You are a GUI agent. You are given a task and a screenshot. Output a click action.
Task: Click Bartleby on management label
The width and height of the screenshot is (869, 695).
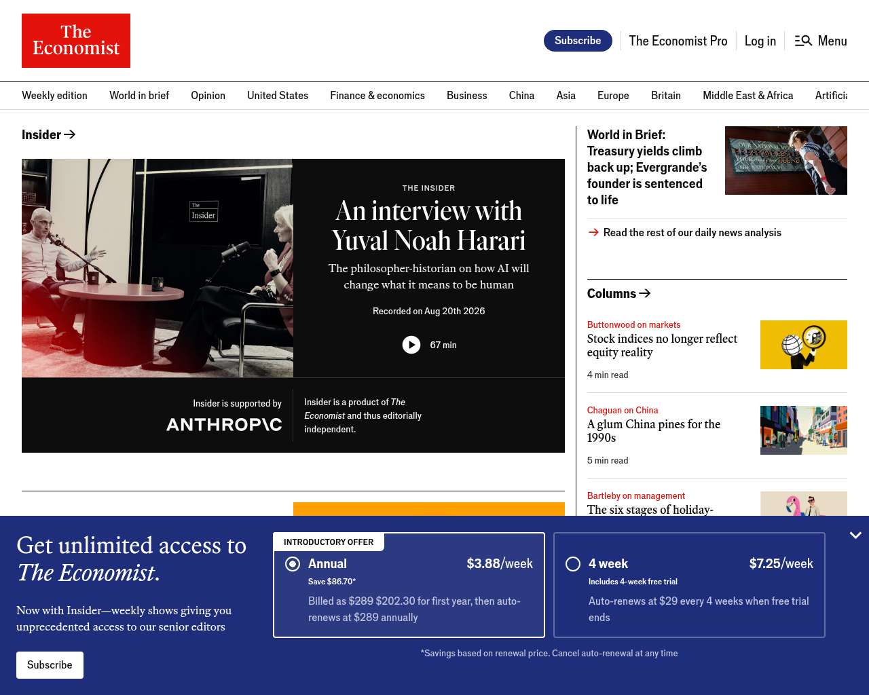636,496
